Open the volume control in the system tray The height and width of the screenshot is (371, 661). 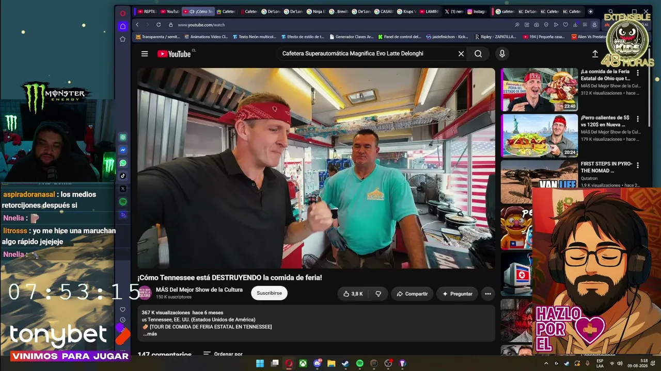[620, 363]
